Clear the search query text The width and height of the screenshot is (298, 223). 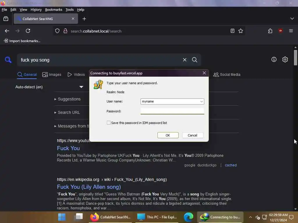(185, 60)
